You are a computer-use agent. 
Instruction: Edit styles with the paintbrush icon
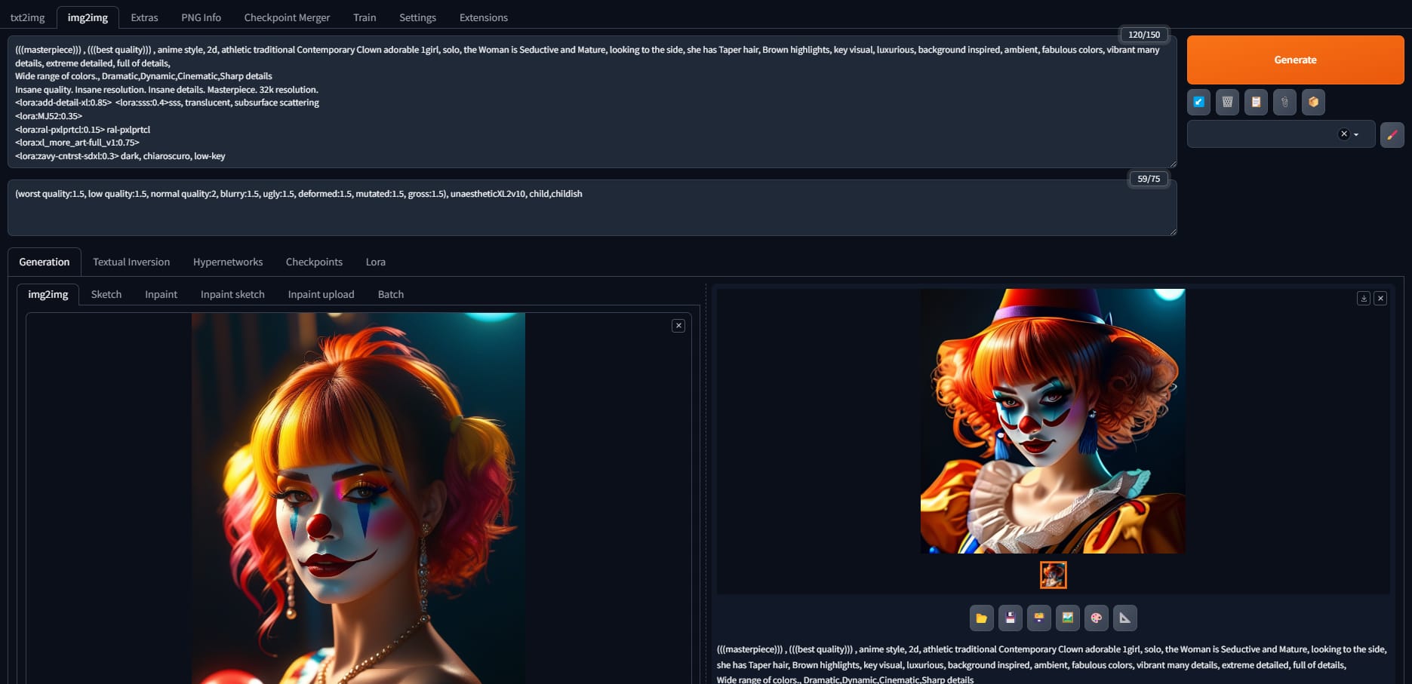(1392, 134)
